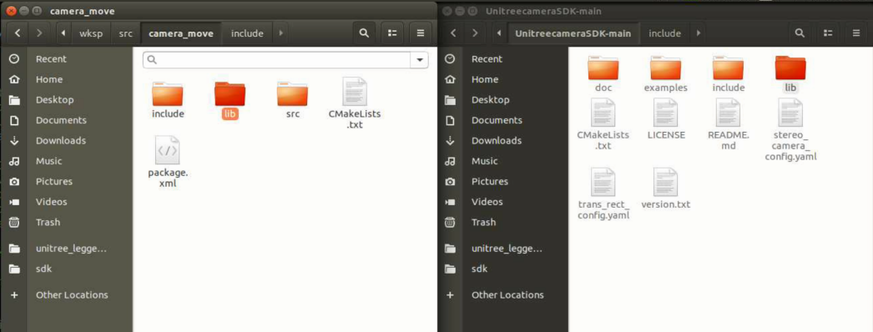The image size is (873, 332).
Task: Open include folder in UnitreecameraSDK-main window
Action: tap(729, 74)
